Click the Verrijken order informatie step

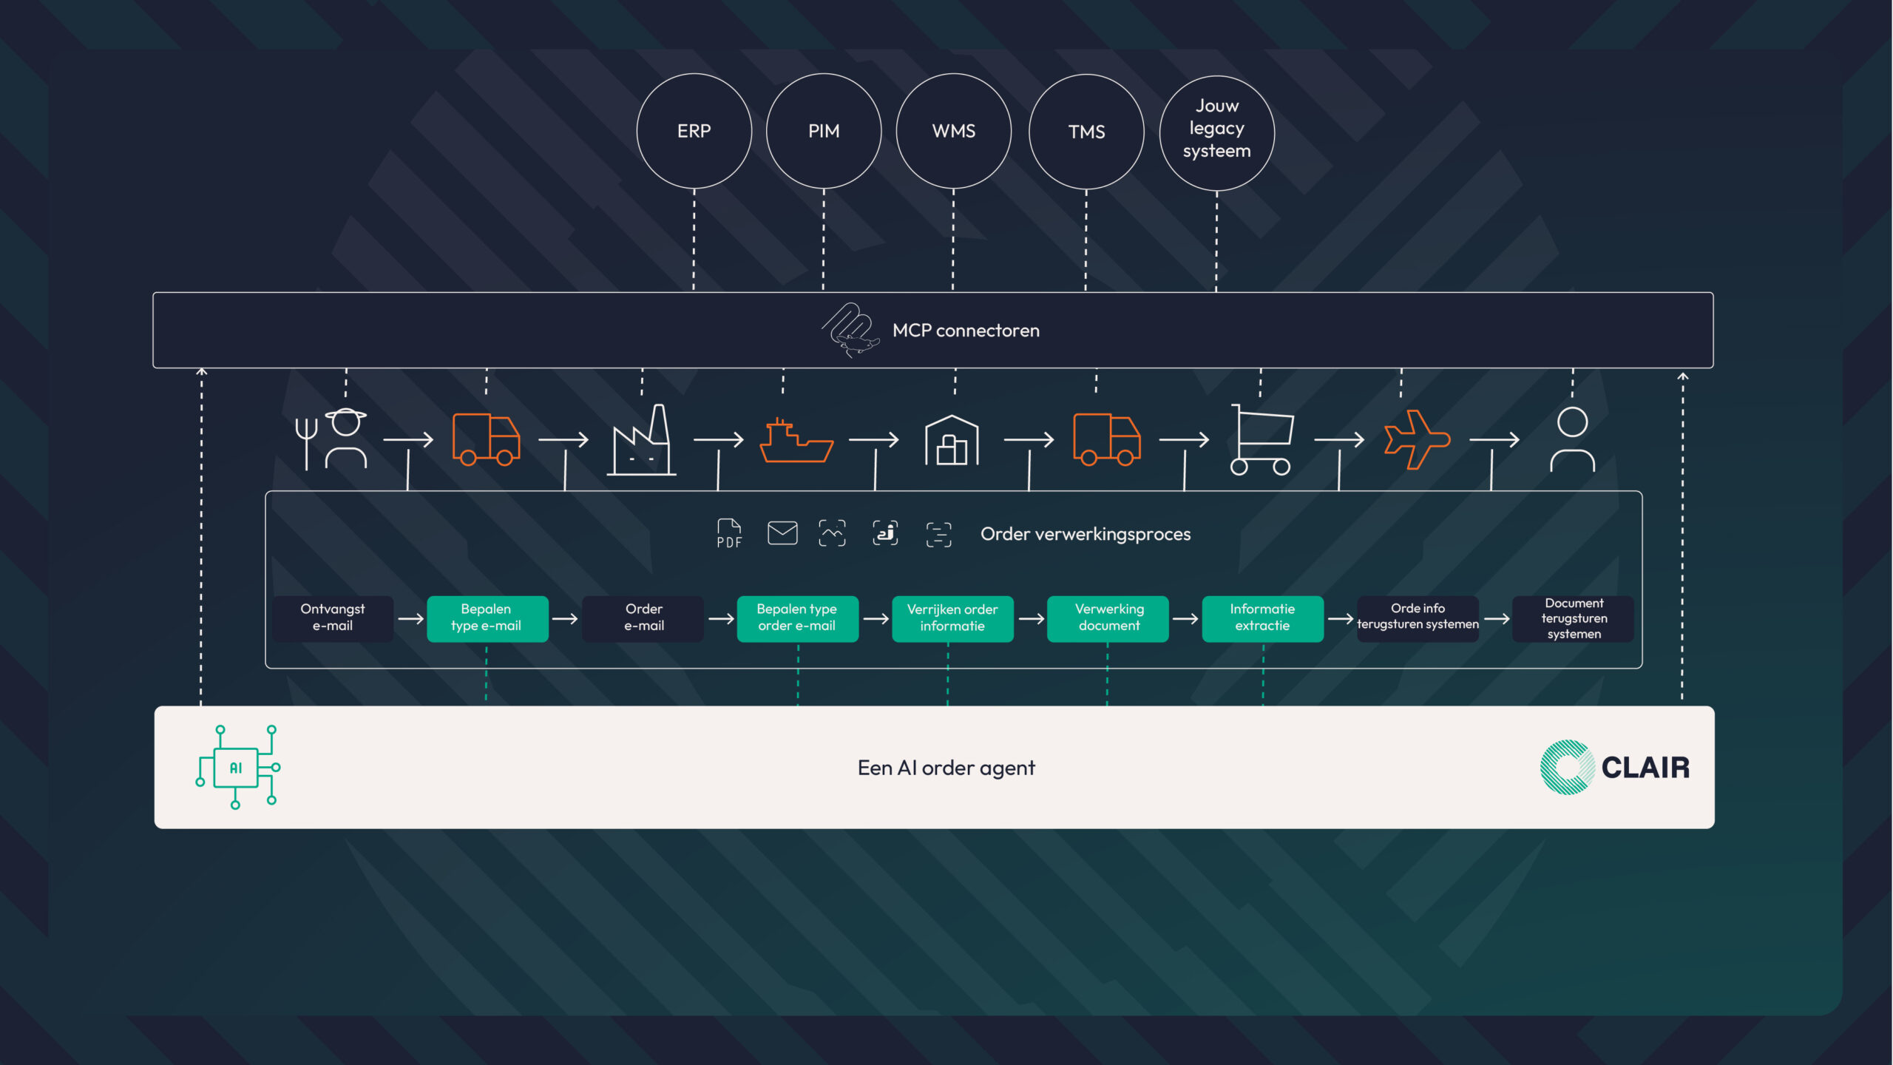click(952, 618)
